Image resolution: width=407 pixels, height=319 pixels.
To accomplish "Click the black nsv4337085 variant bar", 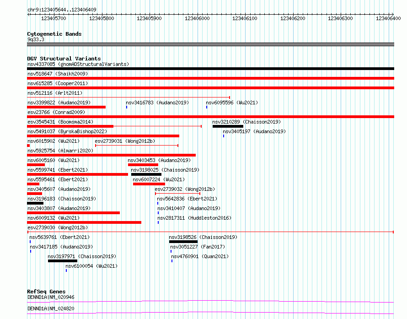I will [210, 69].
